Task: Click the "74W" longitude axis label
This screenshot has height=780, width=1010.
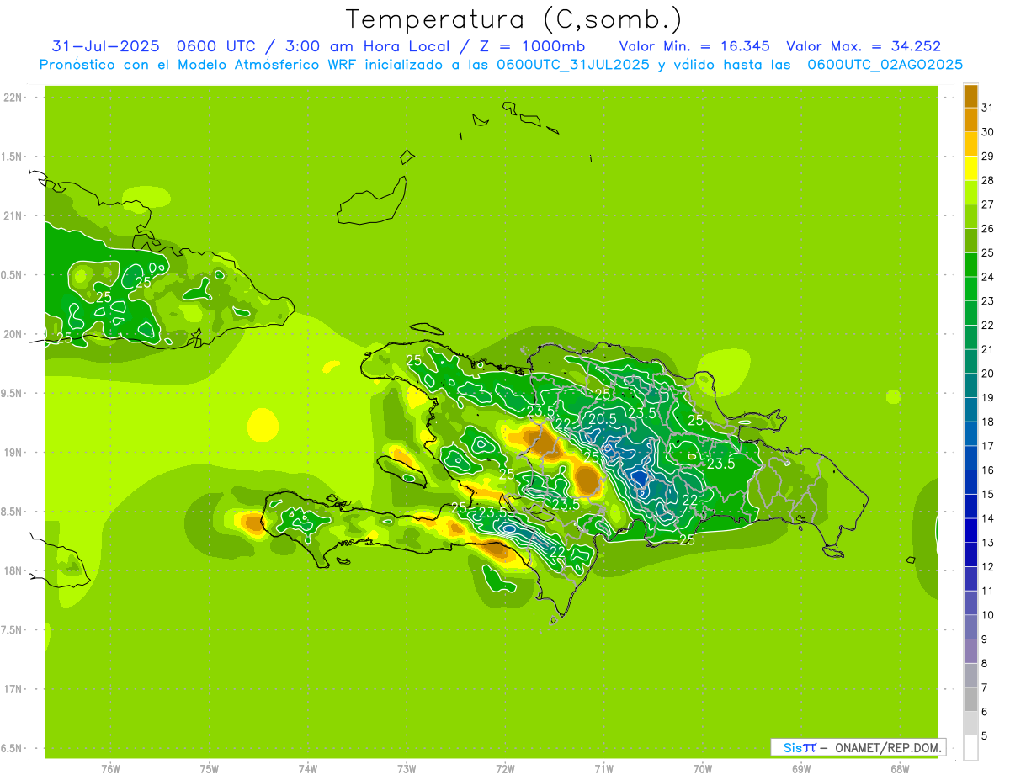Action: pyautogui.click(x=308, y=769)
